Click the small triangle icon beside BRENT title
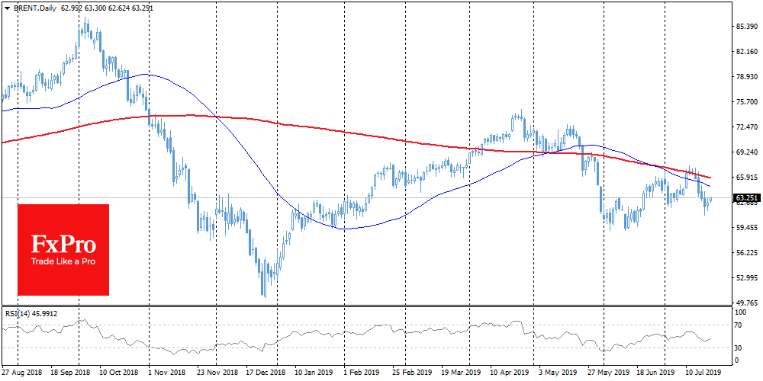Screen dimensions: 763x381 click(5, 7)
